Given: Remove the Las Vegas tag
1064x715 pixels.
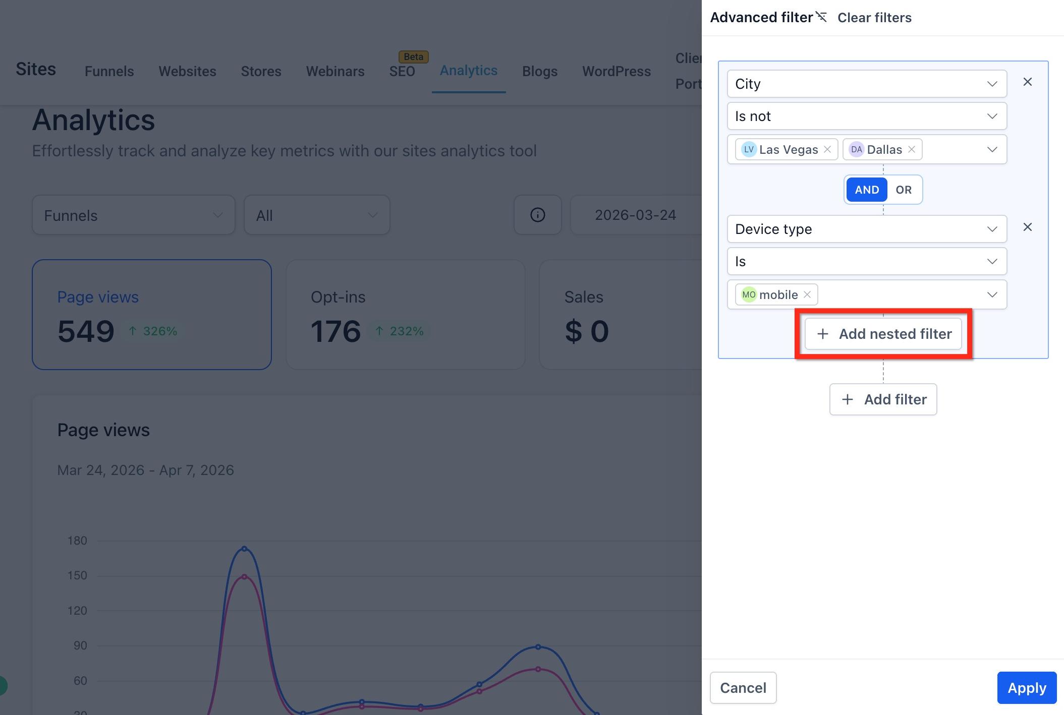Looking at the screenshot, I should click(x=827, y=149).
